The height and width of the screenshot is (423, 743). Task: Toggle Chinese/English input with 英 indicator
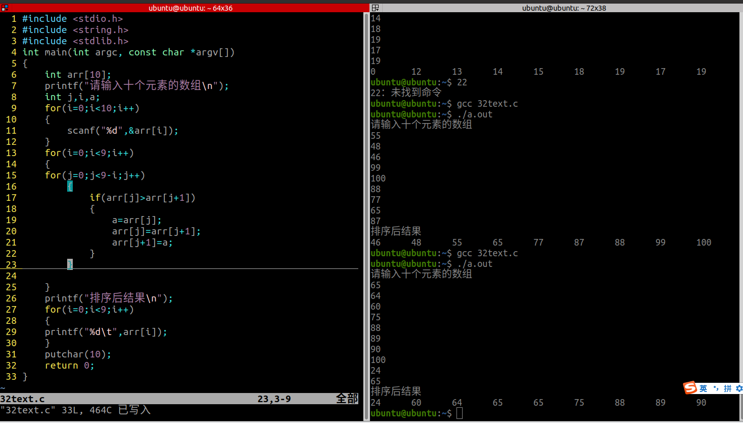coord(704,388)
